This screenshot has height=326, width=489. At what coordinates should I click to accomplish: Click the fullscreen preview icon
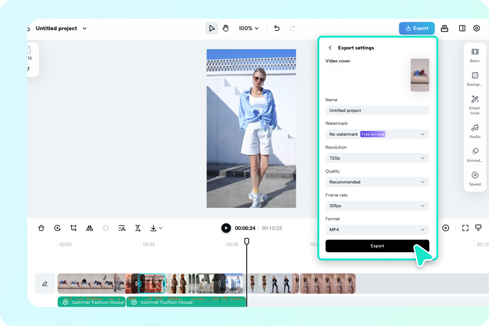coord(465,228)
